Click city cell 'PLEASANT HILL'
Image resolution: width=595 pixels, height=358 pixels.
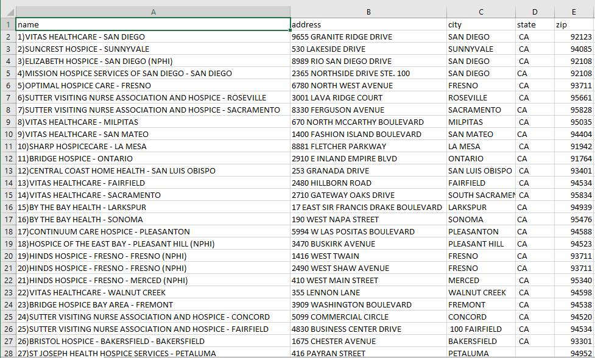click(481, 244)
